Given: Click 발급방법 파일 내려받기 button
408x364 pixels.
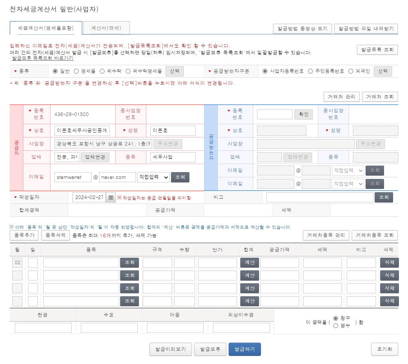Looking at the screenshot, I should pyautogui.click(x=366, y=29).
